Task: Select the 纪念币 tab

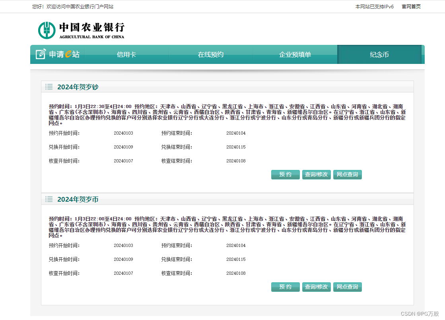Action: (379, 54)
